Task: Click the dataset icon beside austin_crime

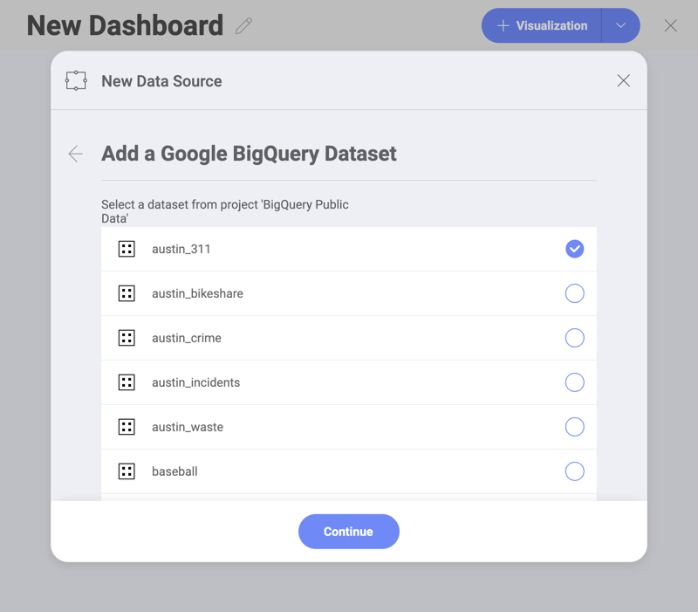Action: click(x=127, y=338)
